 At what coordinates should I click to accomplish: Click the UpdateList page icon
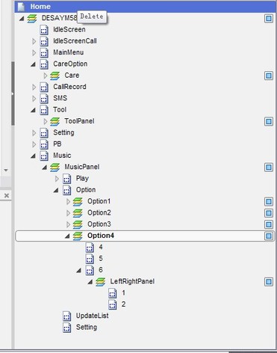pyautogui.click(x=66, y=316)
